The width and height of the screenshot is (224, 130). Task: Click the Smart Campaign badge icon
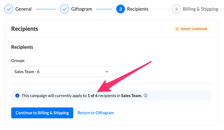pos(177,29)
